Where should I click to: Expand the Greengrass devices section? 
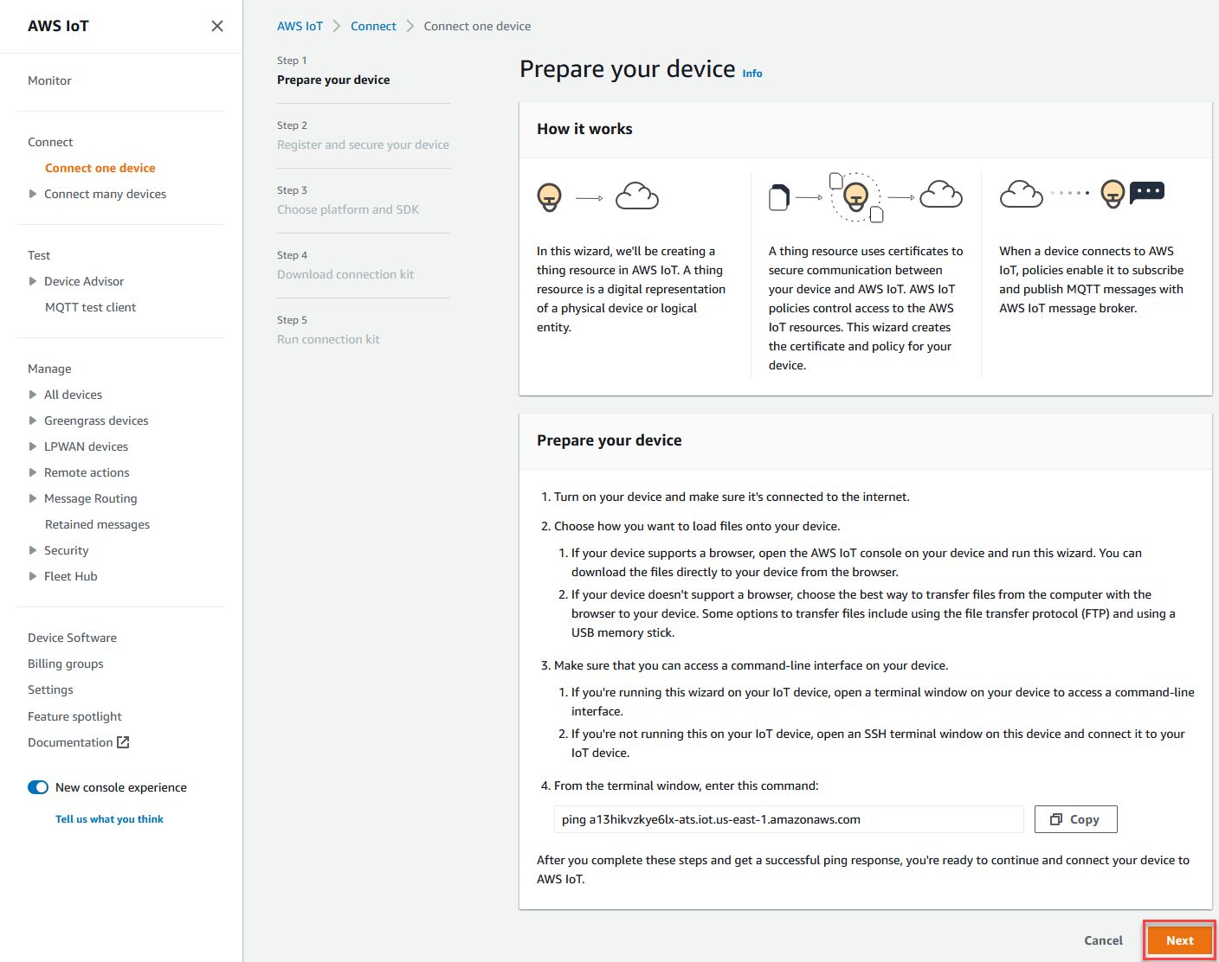33,420
